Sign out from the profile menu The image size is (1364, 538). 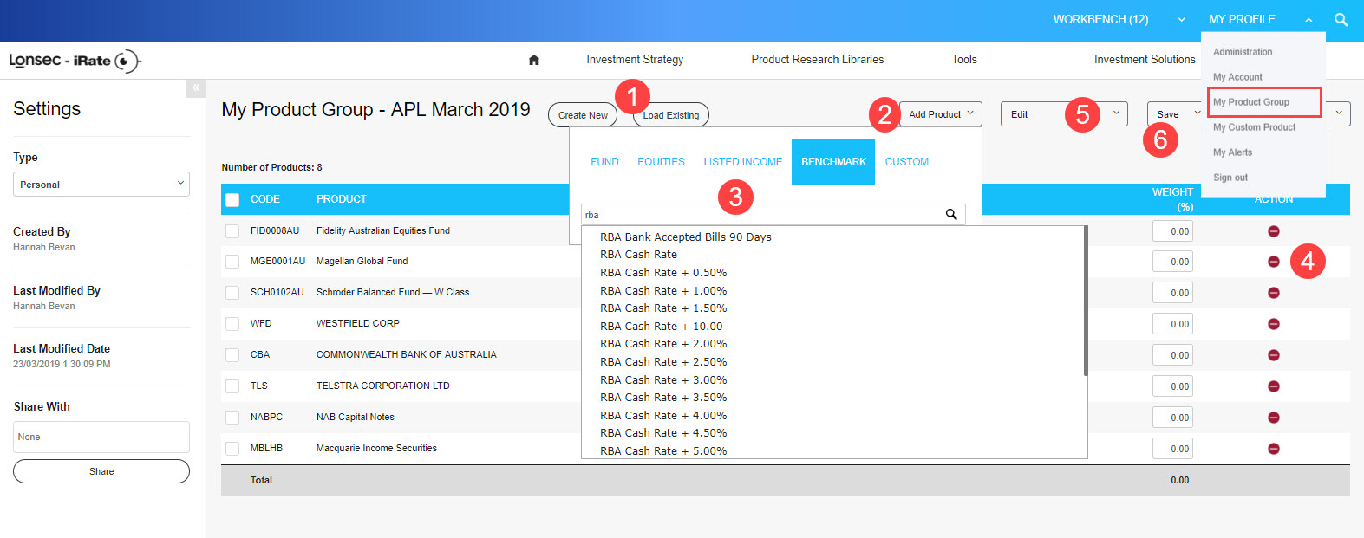(x=1230, y=178)
